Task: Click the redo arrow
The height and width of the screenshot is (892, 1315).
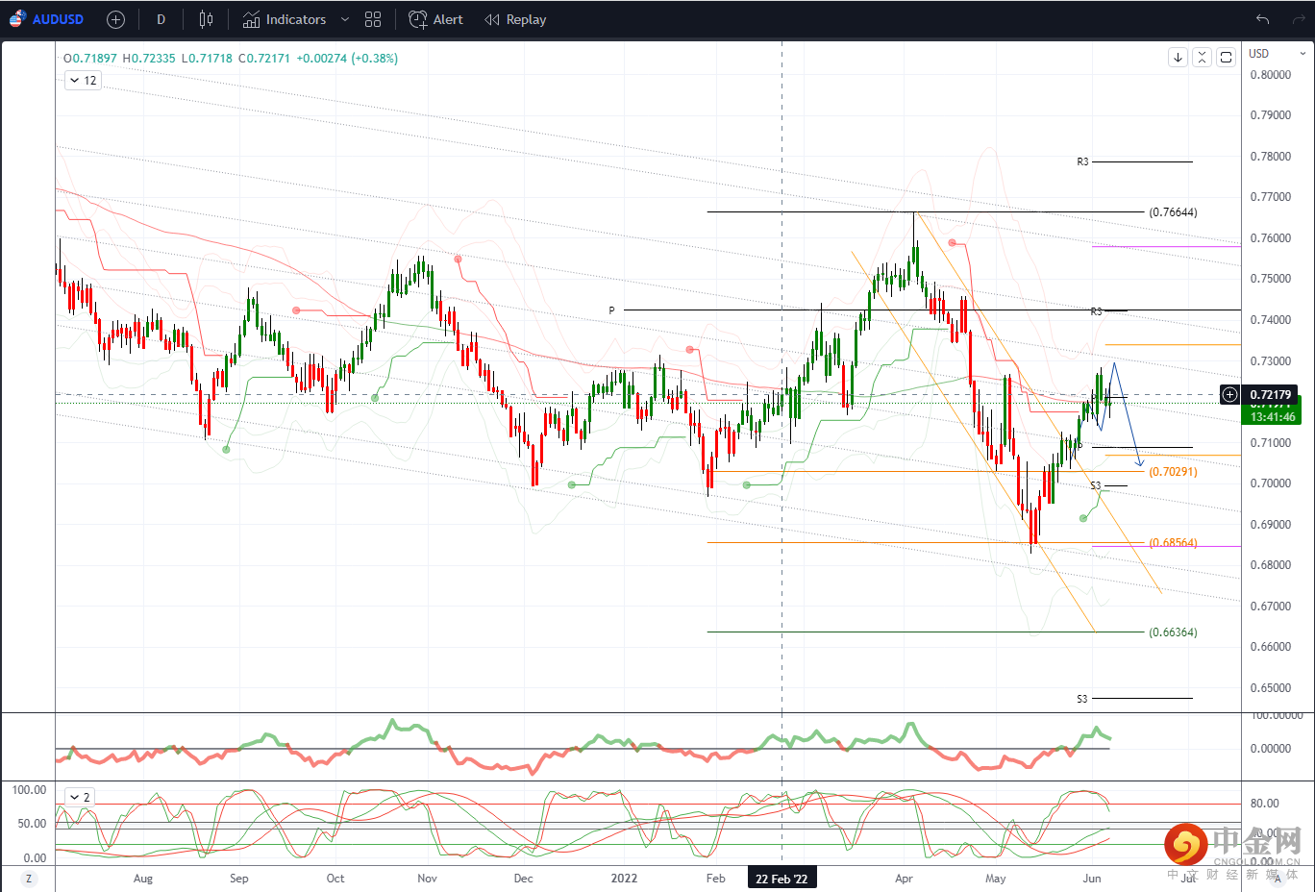Action: (1297, 19)
